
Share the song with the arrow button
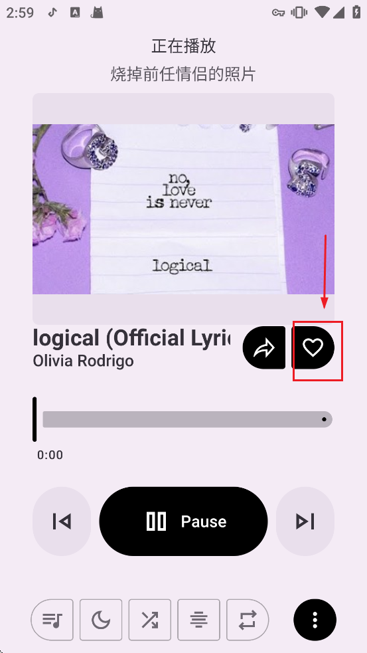click(264, 347)
